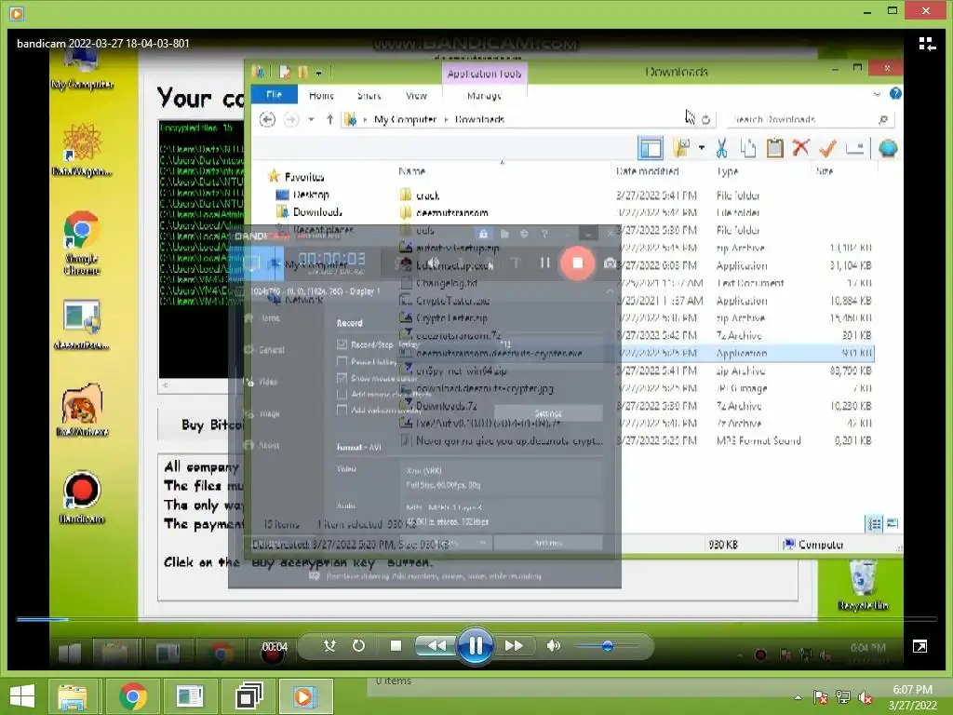Click the 00:04 elapsed time display
The height and width of the screenshot is (715, 953).
[x=275, y=646]
